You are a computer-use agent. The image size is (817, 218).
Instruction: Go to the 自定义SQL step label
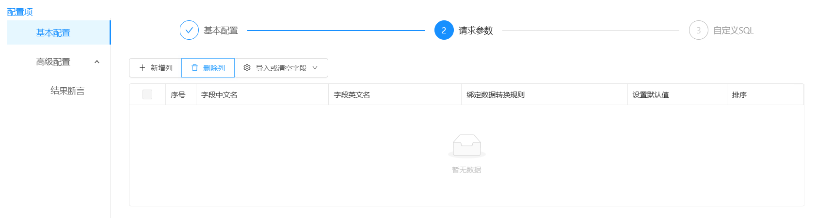(x=733, y=31)
